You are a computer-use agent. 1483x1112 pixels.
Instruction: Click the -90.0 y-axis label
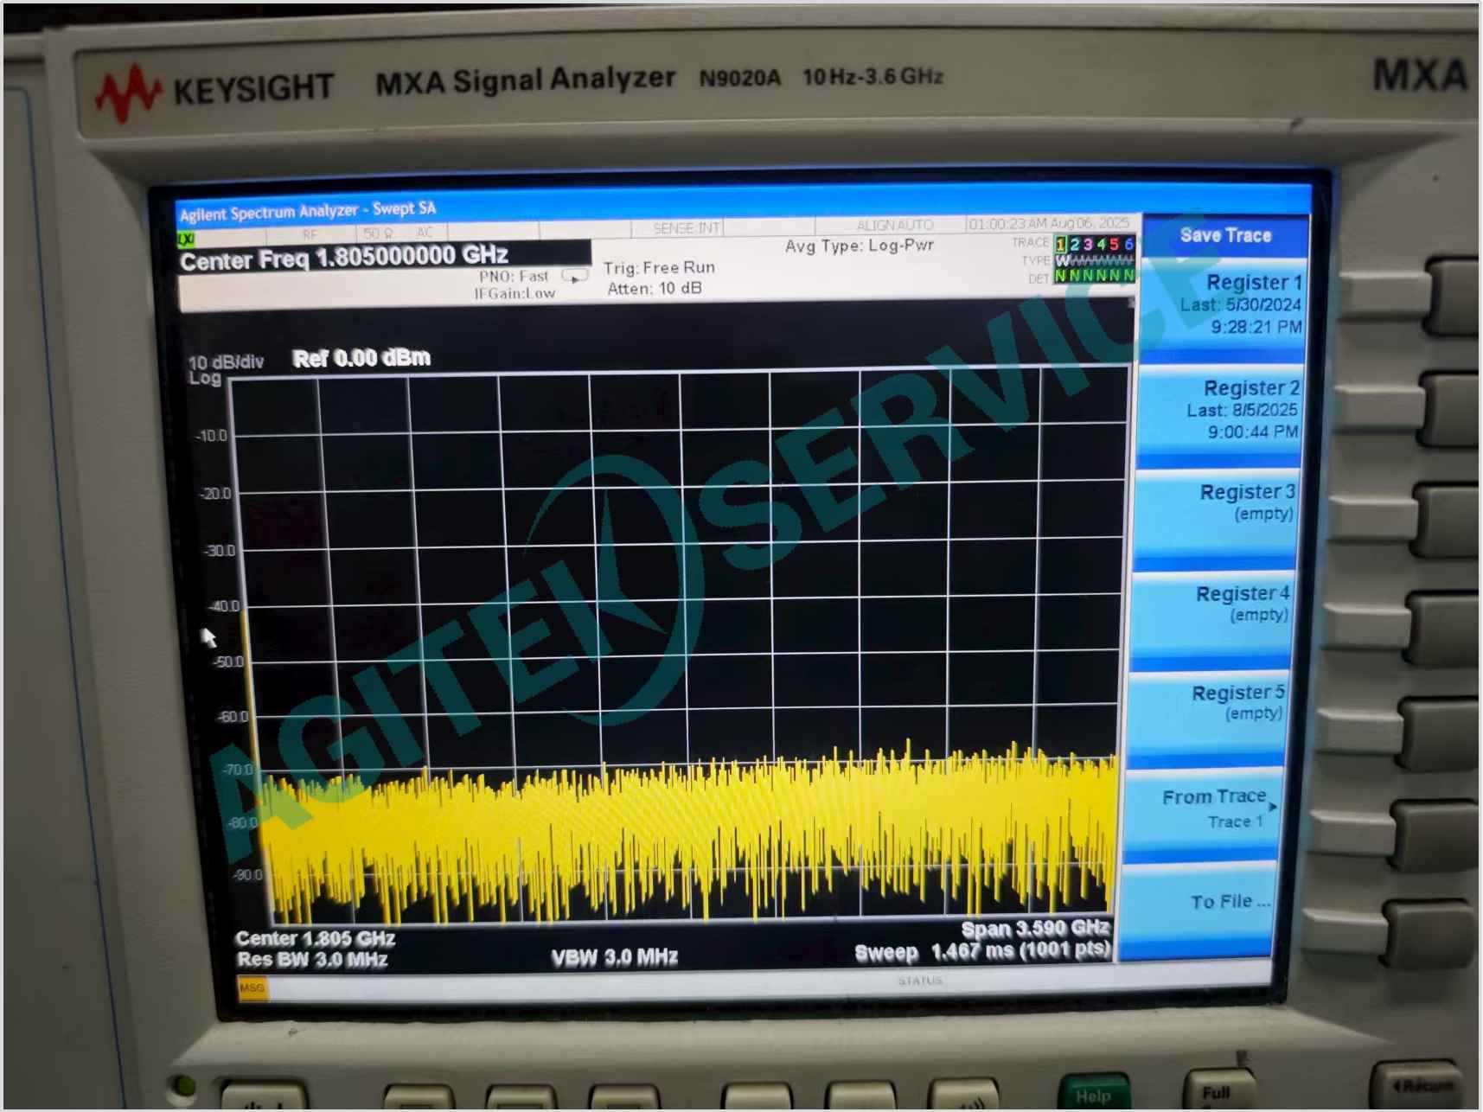point(246,875)
